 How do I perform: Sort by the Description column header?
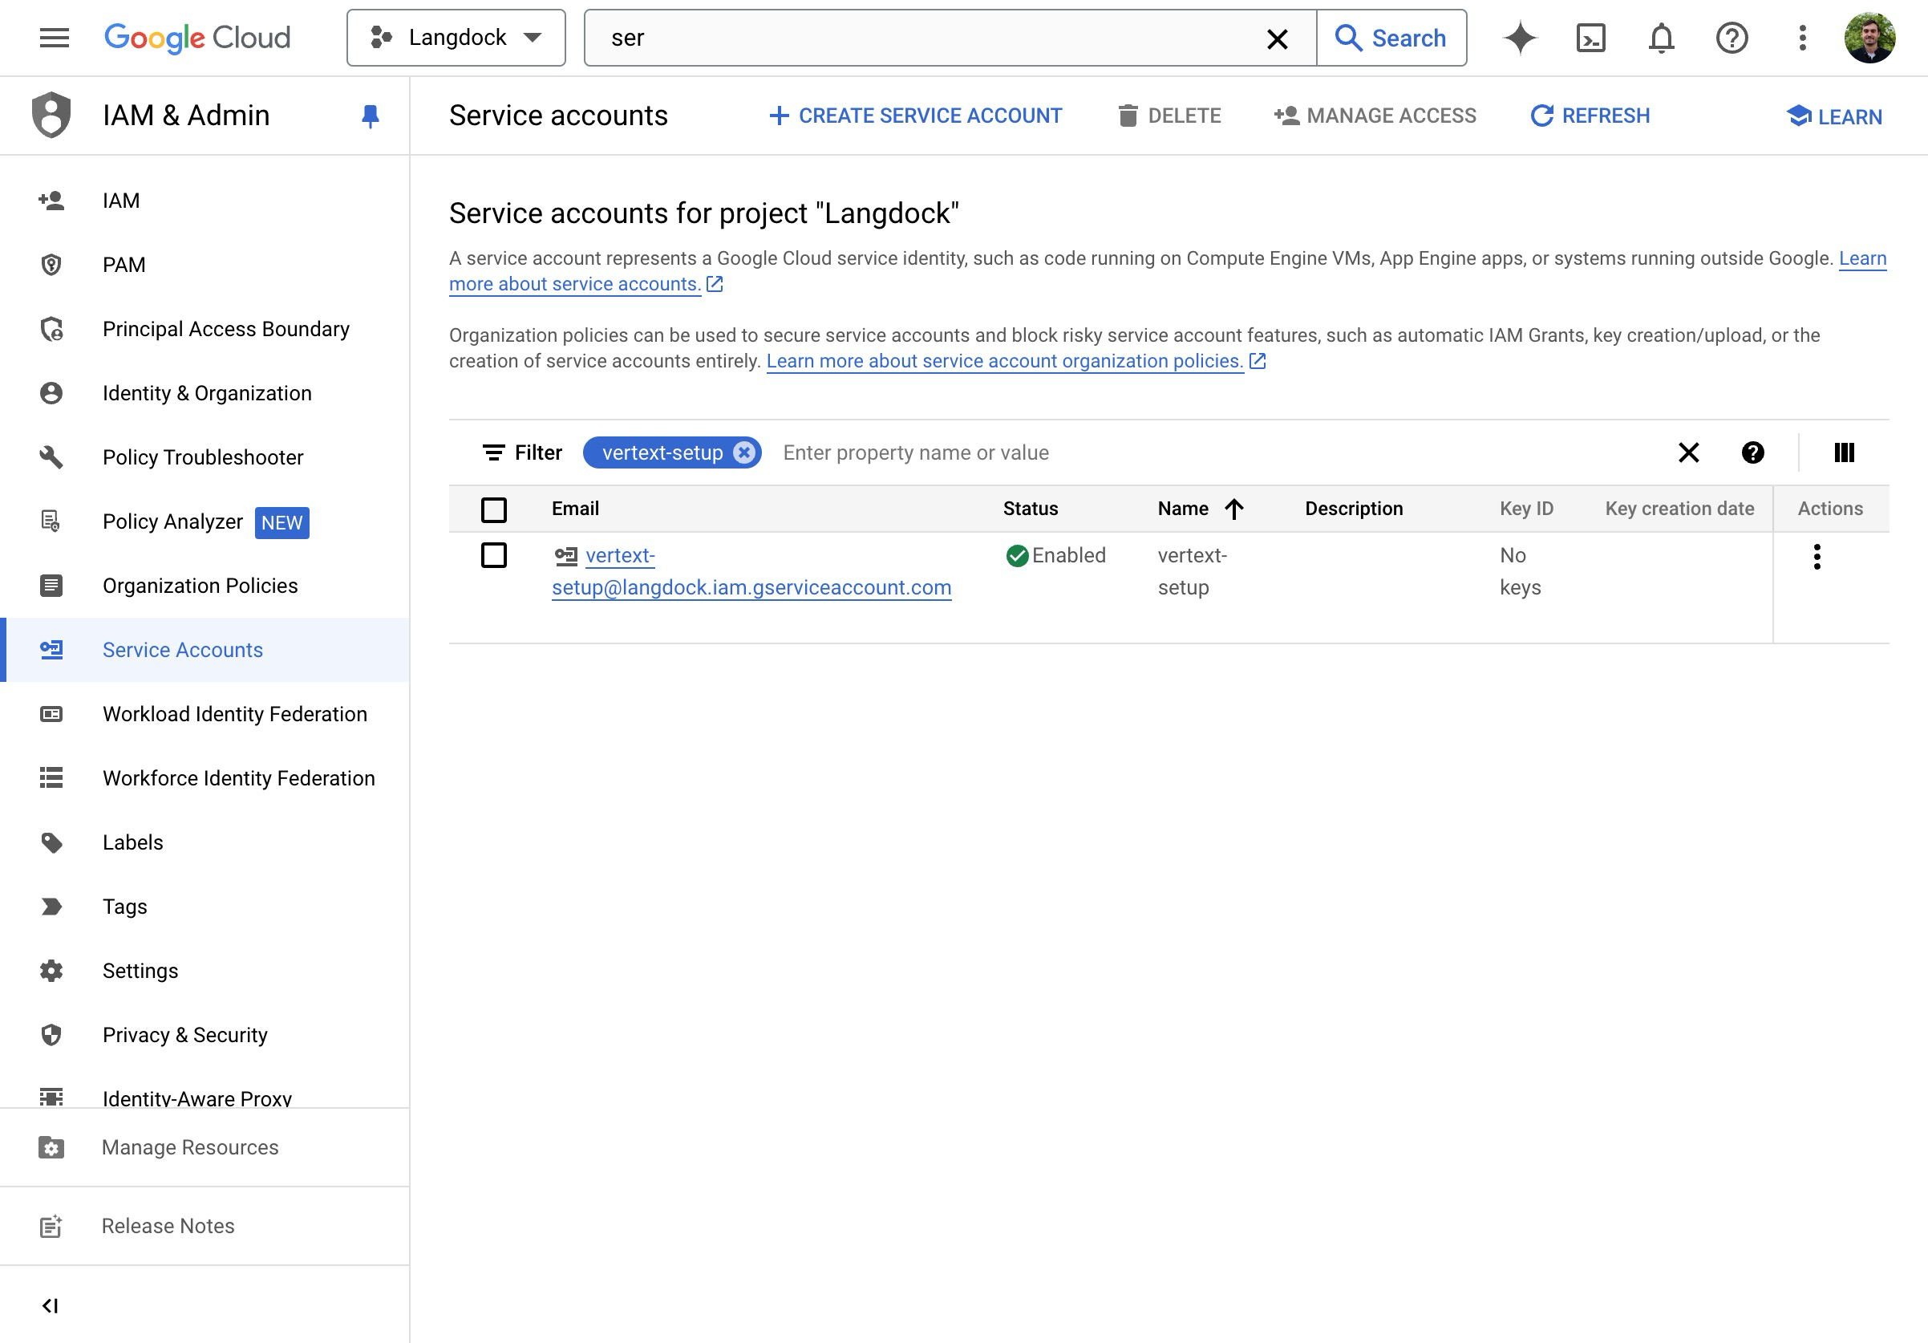click(1354, 509)
